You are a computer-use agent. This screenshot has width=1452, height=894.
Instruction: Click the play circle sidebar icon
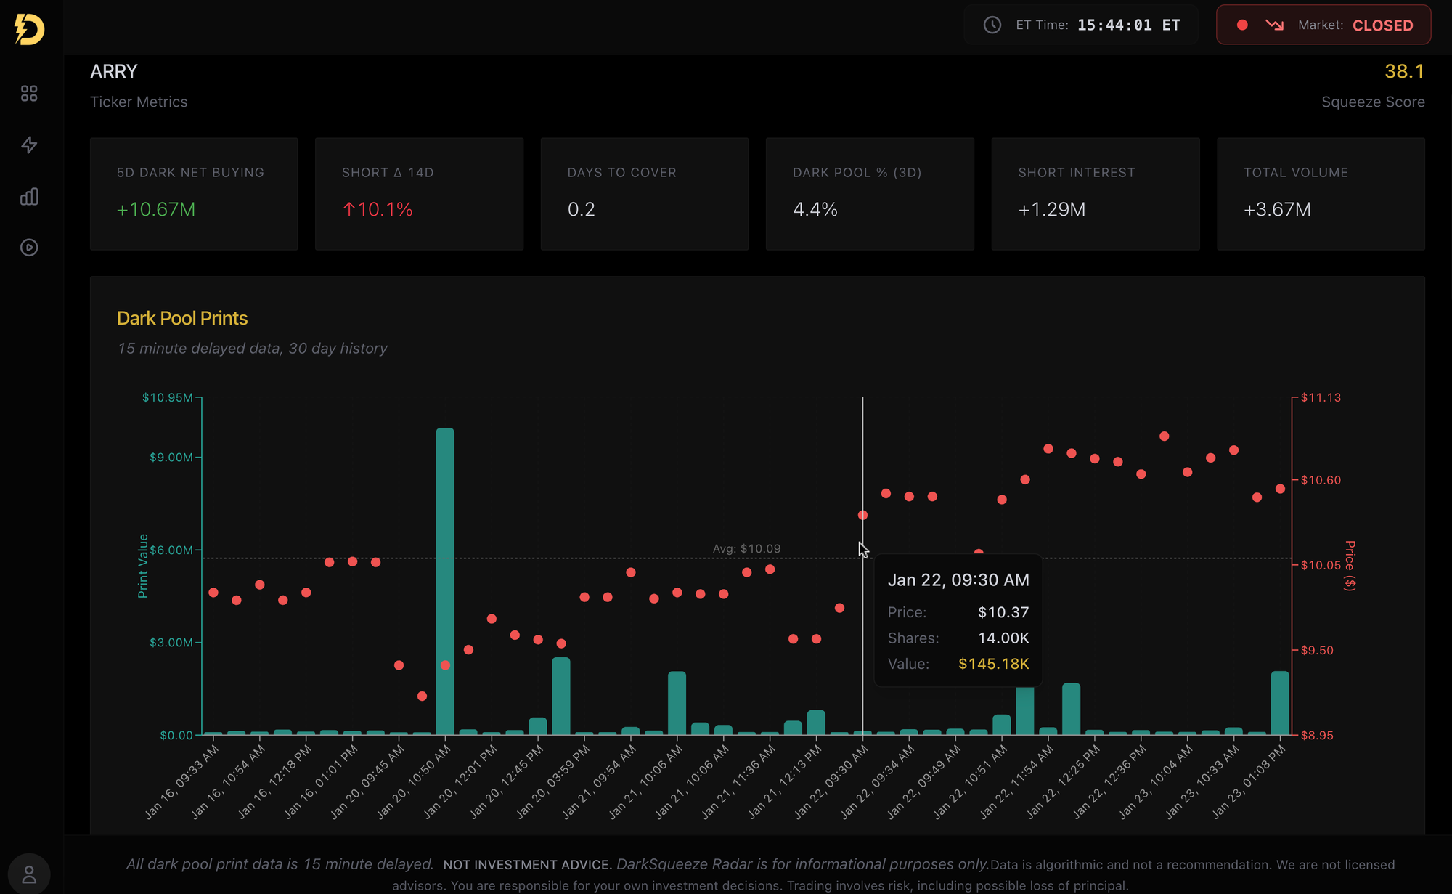[29, 248]
